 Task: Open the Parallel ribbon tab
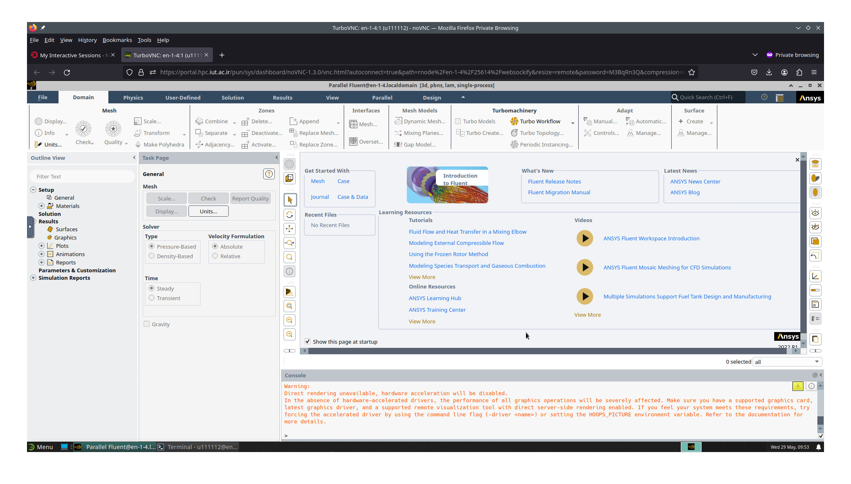click(x=382, y=98)
